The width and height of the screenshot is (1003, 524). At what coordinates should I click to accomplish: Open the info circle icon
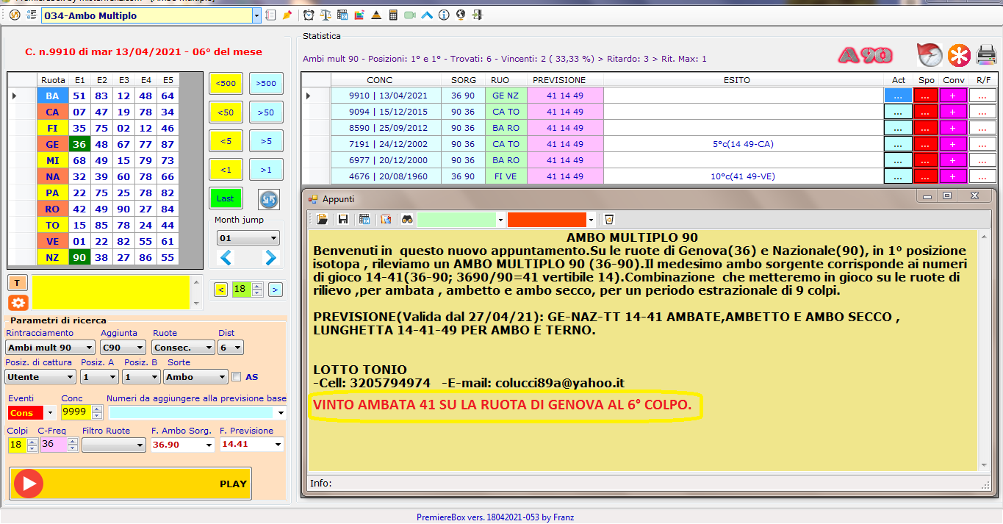point(444,15)
